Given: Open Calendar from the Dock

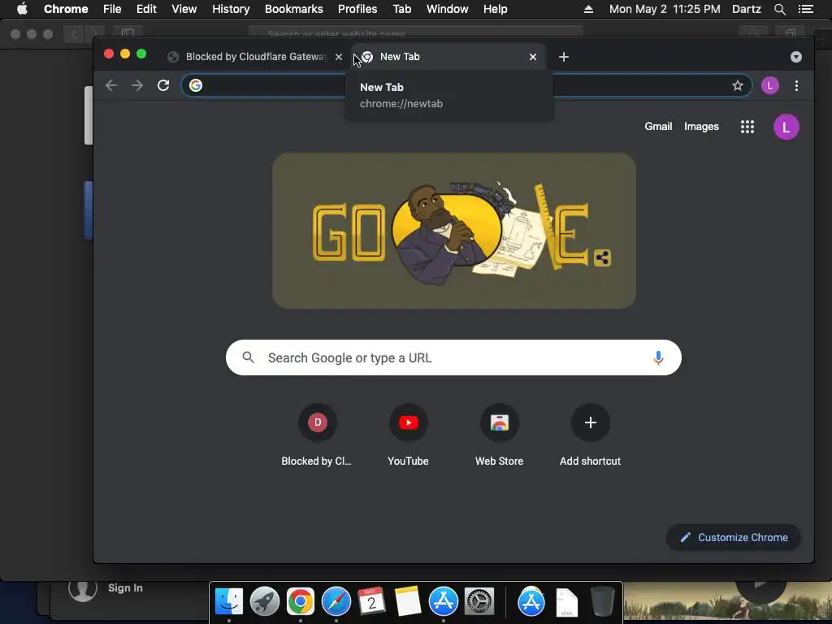Looking at the screenshot, I should point(371,601).
